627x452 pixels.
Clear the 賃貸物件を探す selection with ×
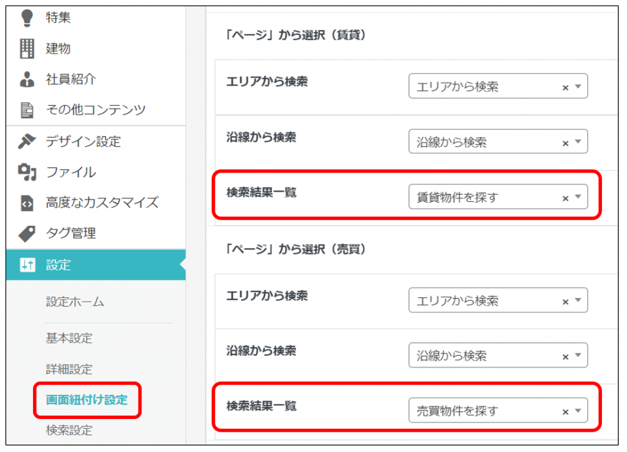click(565, 198)
